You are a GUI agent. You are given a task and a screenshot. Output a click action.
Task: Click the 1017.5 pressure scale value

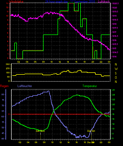click(115, 28)
